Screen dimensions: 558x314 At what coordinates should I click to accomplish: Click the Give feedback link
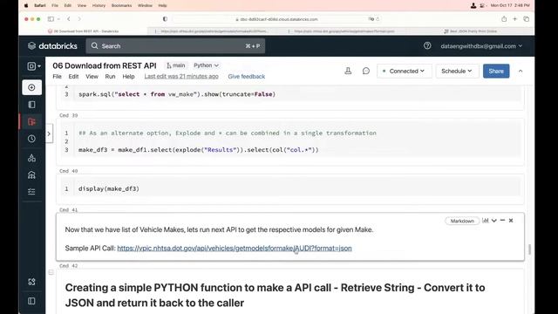coord(246,77)
